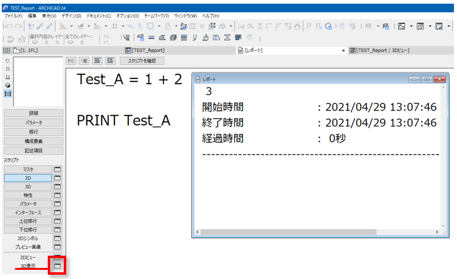457x279 pixels.
Task: Click the find and select icon
Action: [x=31, y=26]
